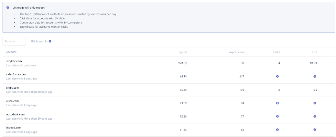Click 'Last site visit: More than 30 days ago' under shipt.com
This screenshot has height=137, width=336.
pyautogui.click(x=29, y=92)
